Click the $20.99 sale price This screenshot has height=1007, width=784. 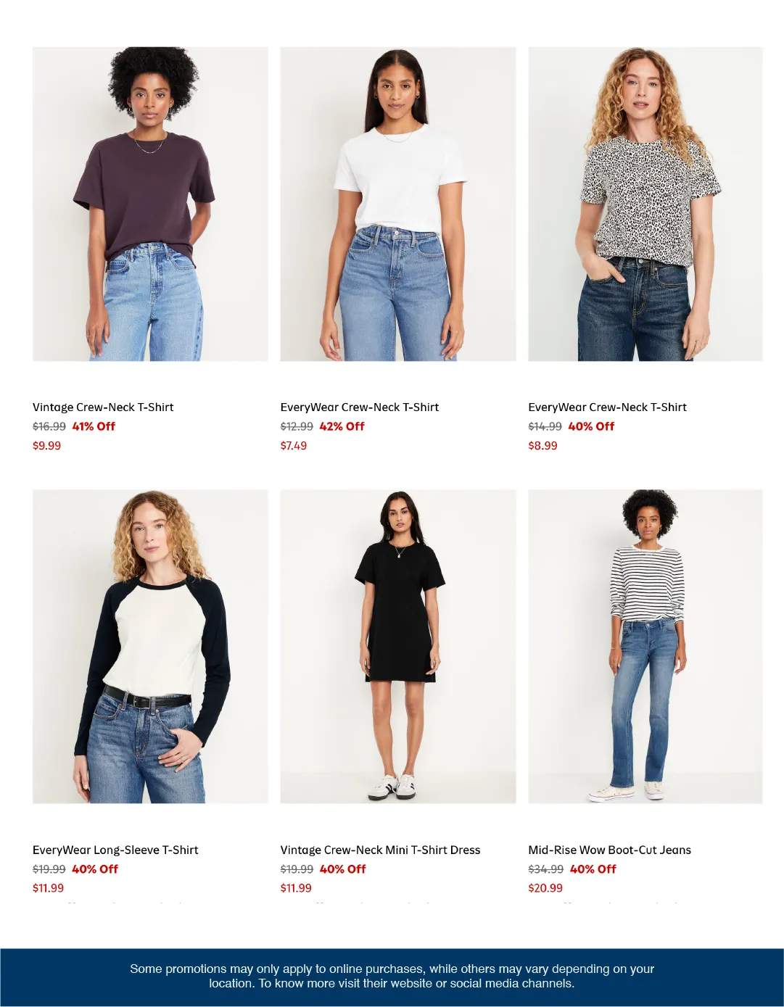pyautogui.click(x=545, y=888)
